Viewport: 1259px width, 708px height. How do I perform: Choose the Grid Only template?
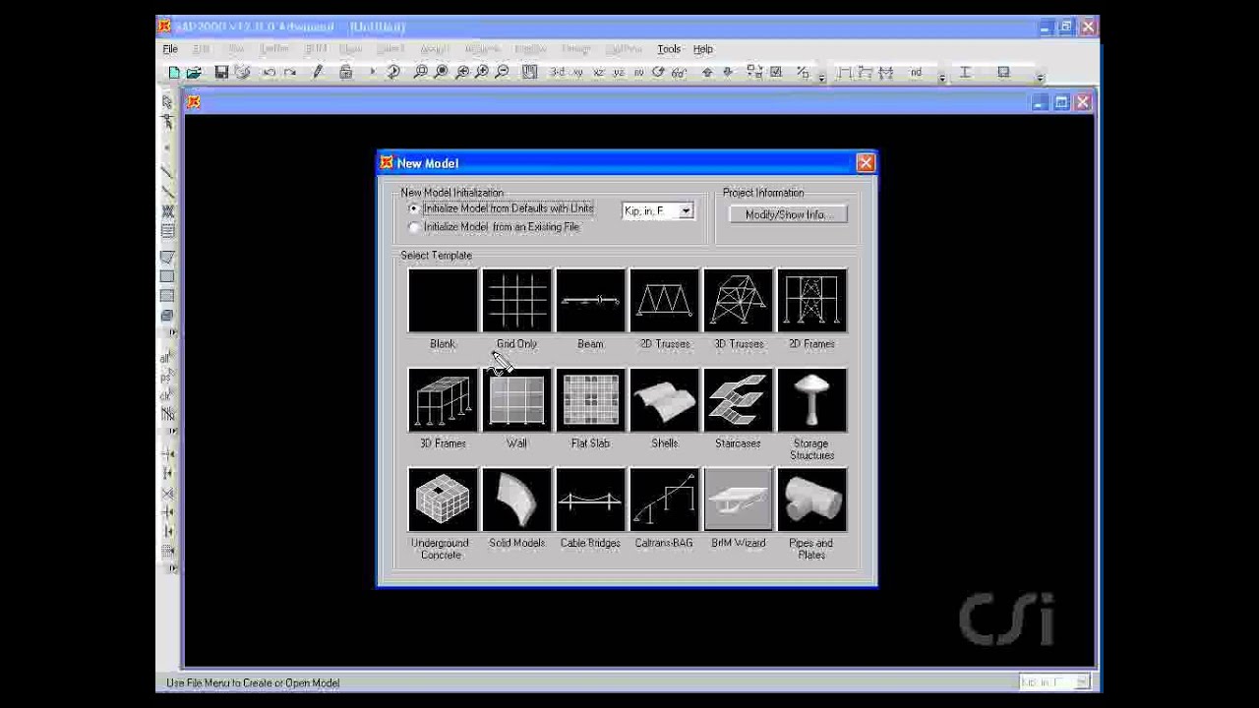point(516,301)
